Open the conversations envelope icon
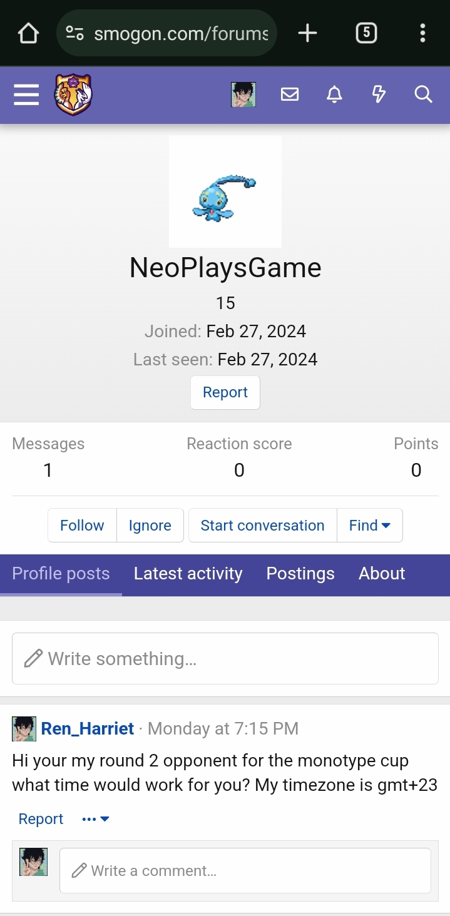 (x=289, y=94)
